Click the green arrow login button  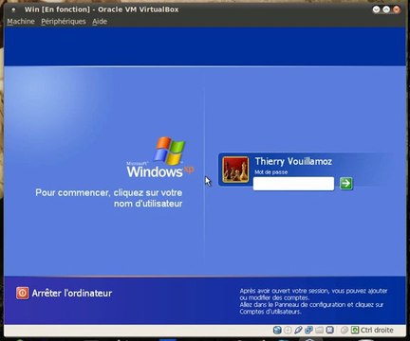pyautogui.click(x=345, y=183)
